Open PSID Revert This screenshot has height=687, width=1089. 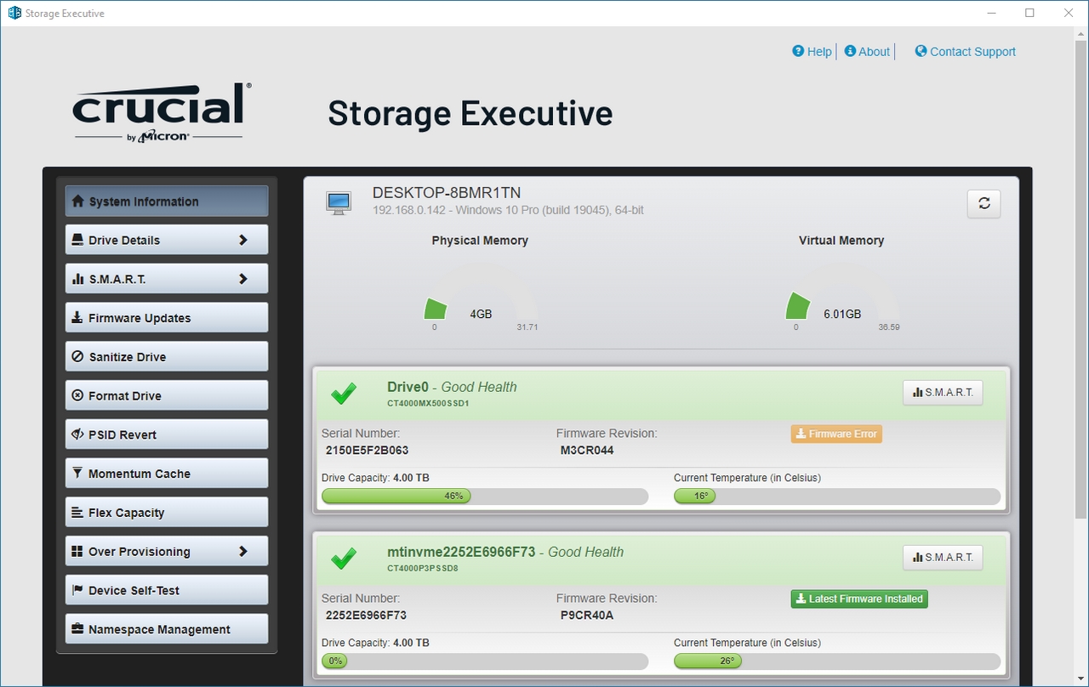click(x=167, y=434)
